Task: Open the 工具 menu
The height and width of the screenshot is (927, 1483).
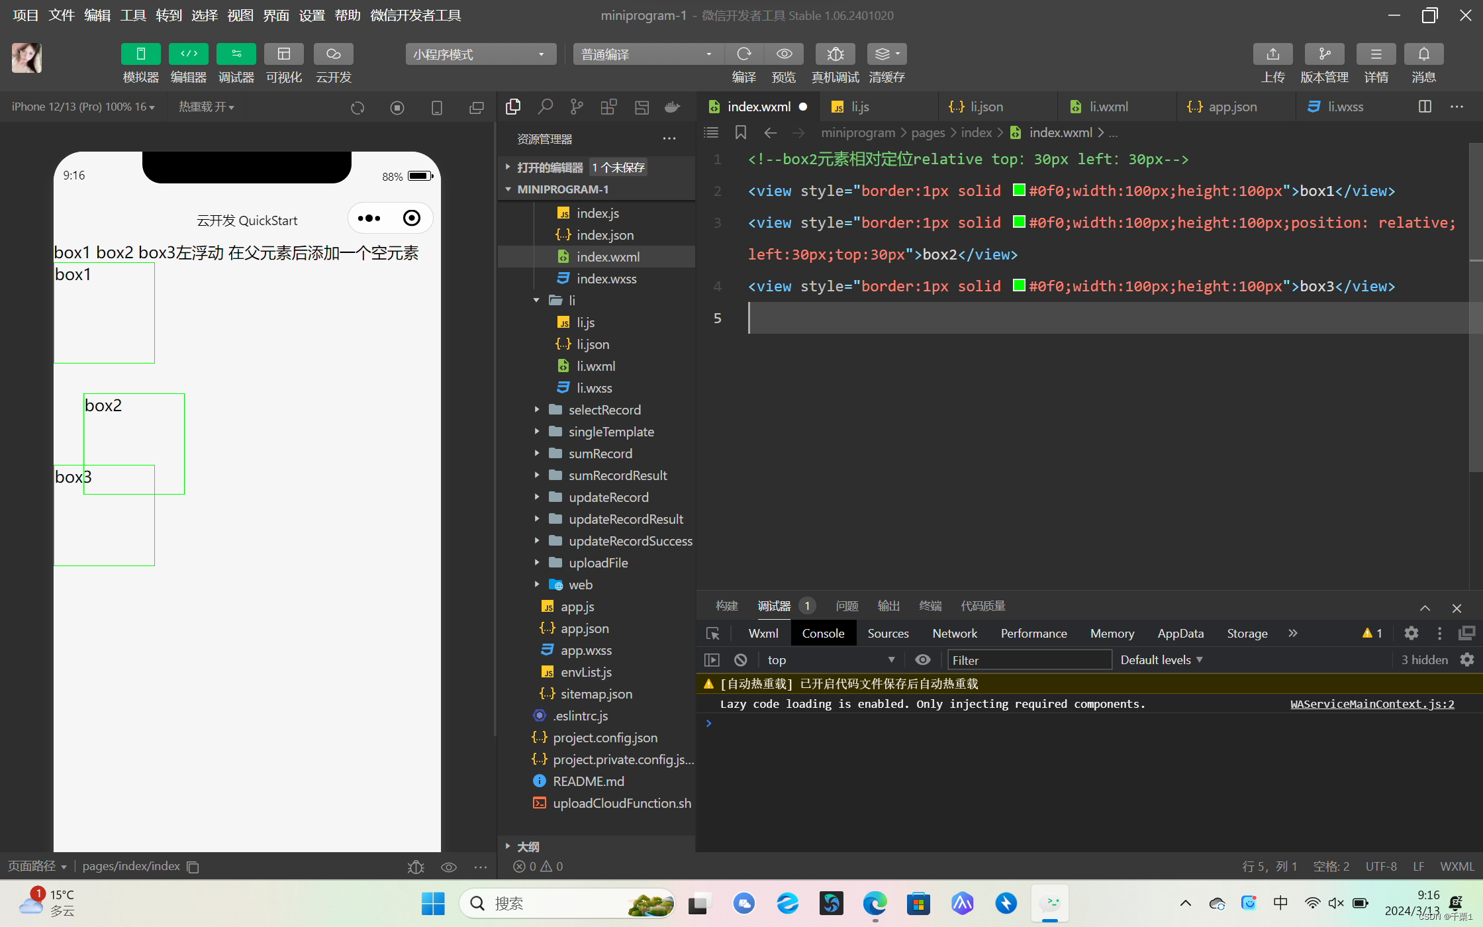Action: pos(132,15)
